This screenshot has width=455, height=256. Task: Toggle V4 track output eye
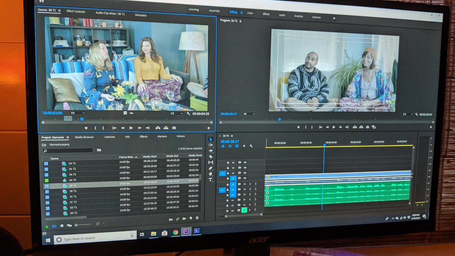(245, 162)
